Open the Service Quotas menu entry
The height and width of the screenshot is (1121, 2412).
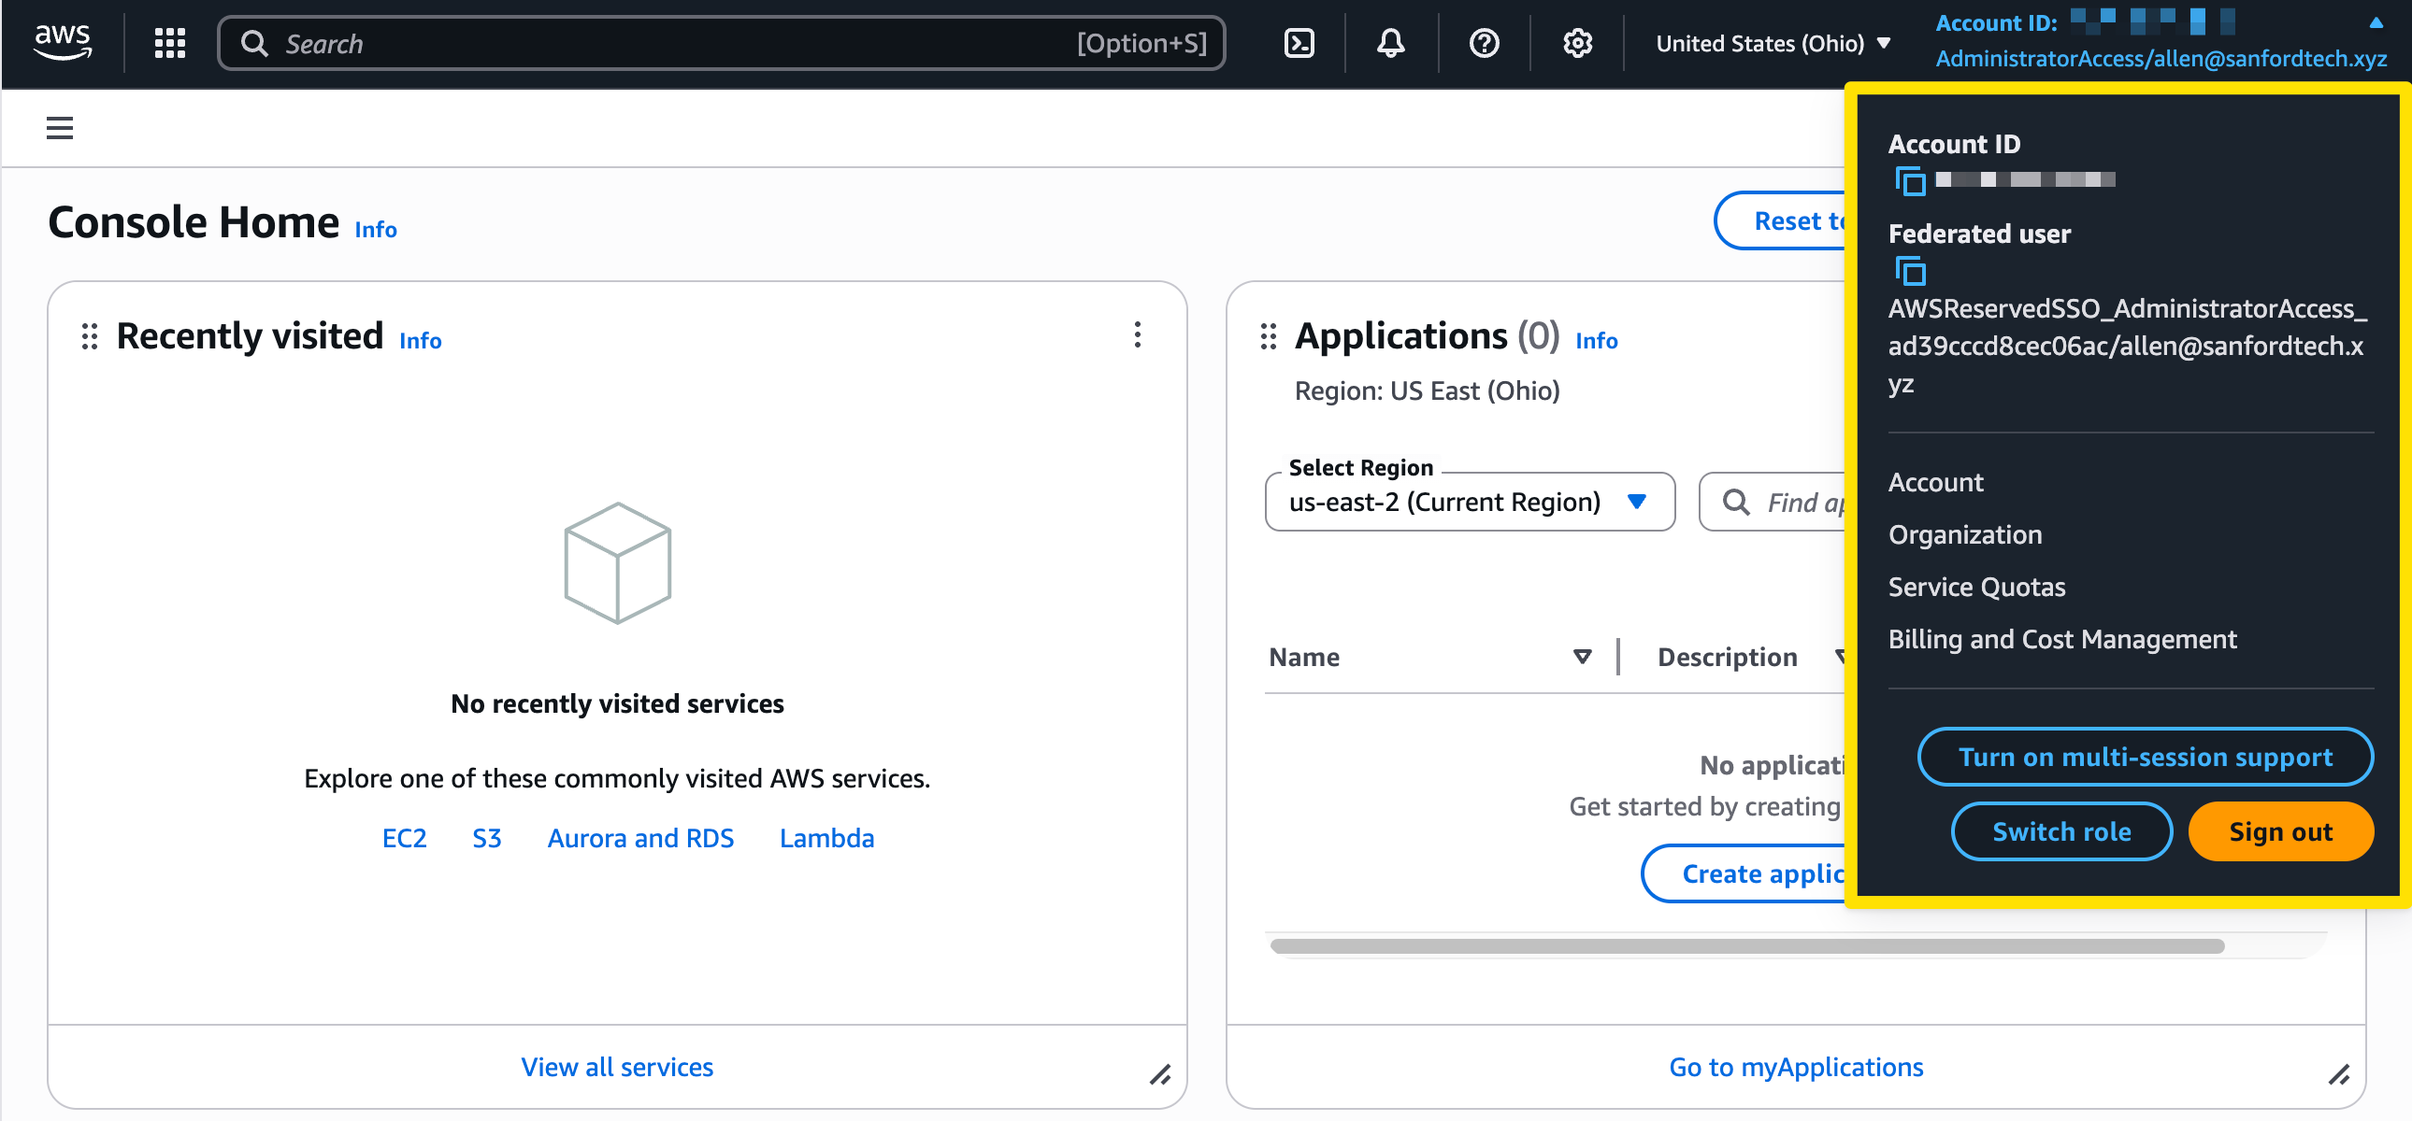[1976, 587]
